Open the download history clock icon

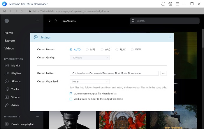(163, 4)
